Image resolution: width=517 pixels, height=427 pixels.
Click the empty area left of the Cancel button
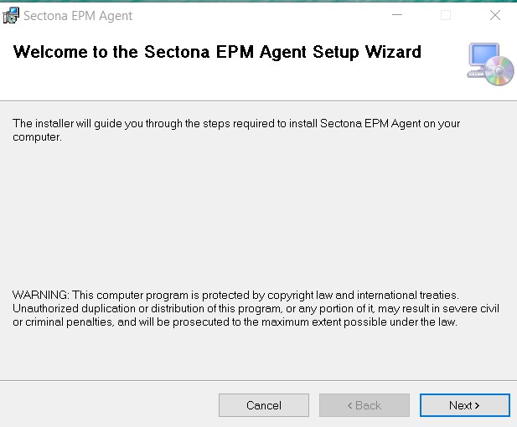click(x=109, y=405)
